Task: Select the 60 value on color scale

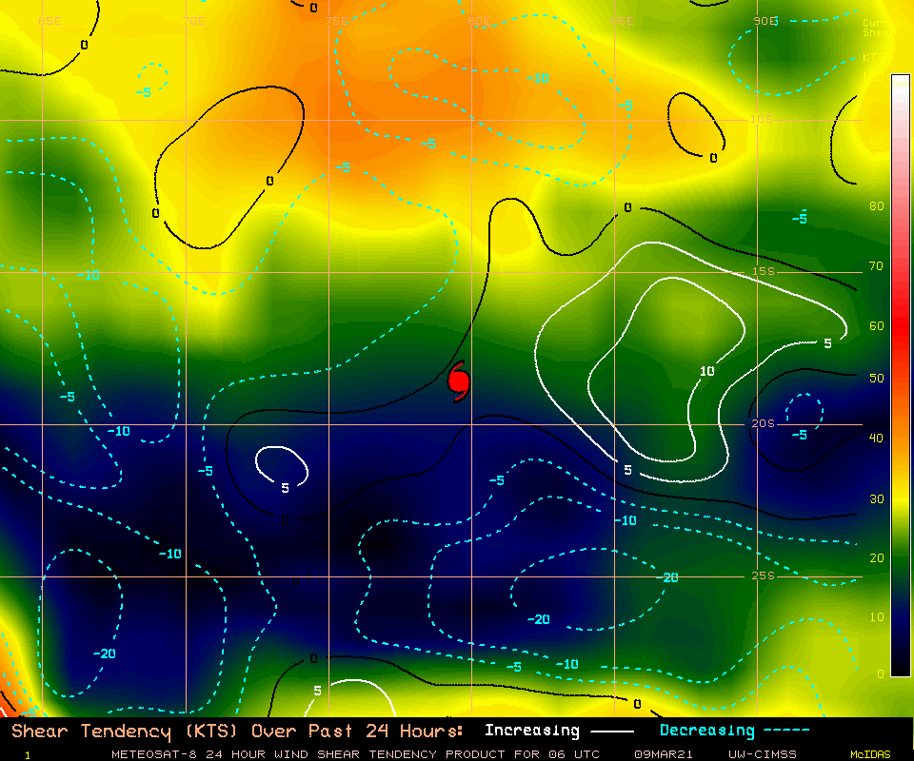Action: click(876, 326)
